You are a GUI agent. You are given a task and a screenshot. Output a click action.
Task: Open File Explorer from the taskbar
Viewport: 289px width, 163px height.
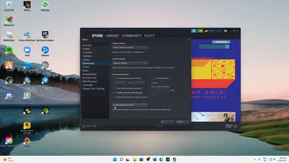click(135, 159)
